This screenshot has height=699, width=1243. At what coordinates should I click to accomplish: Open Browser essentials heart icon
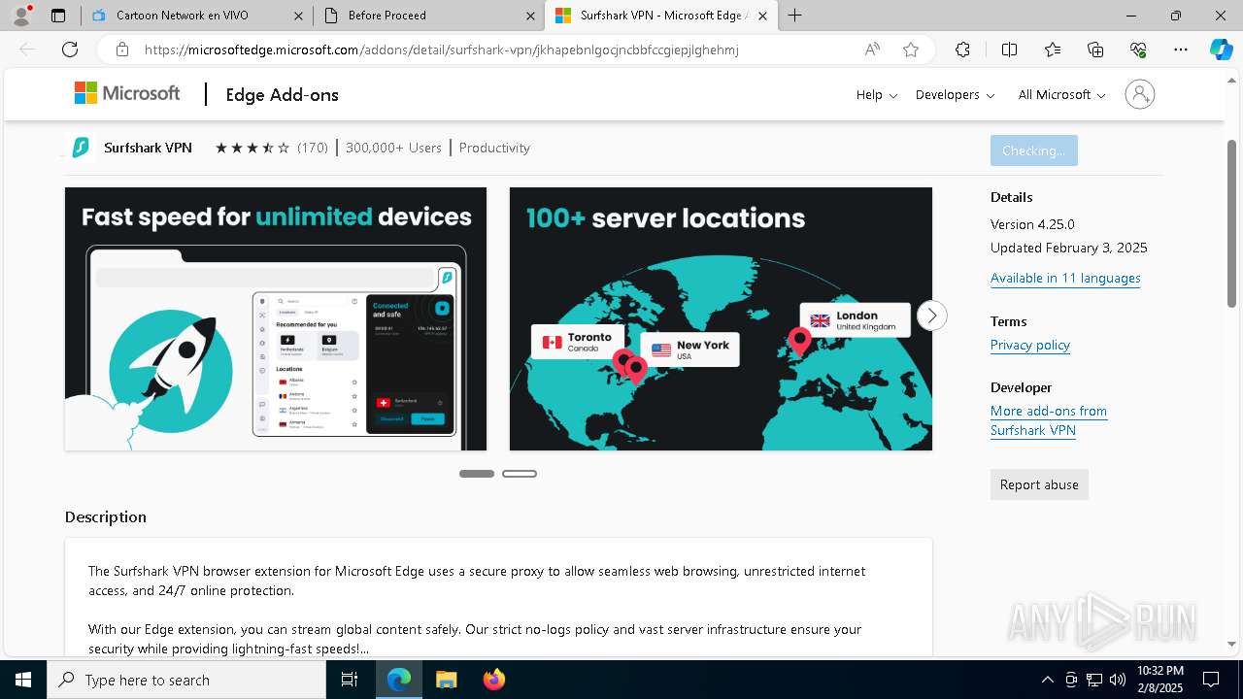click(1138, 50)
